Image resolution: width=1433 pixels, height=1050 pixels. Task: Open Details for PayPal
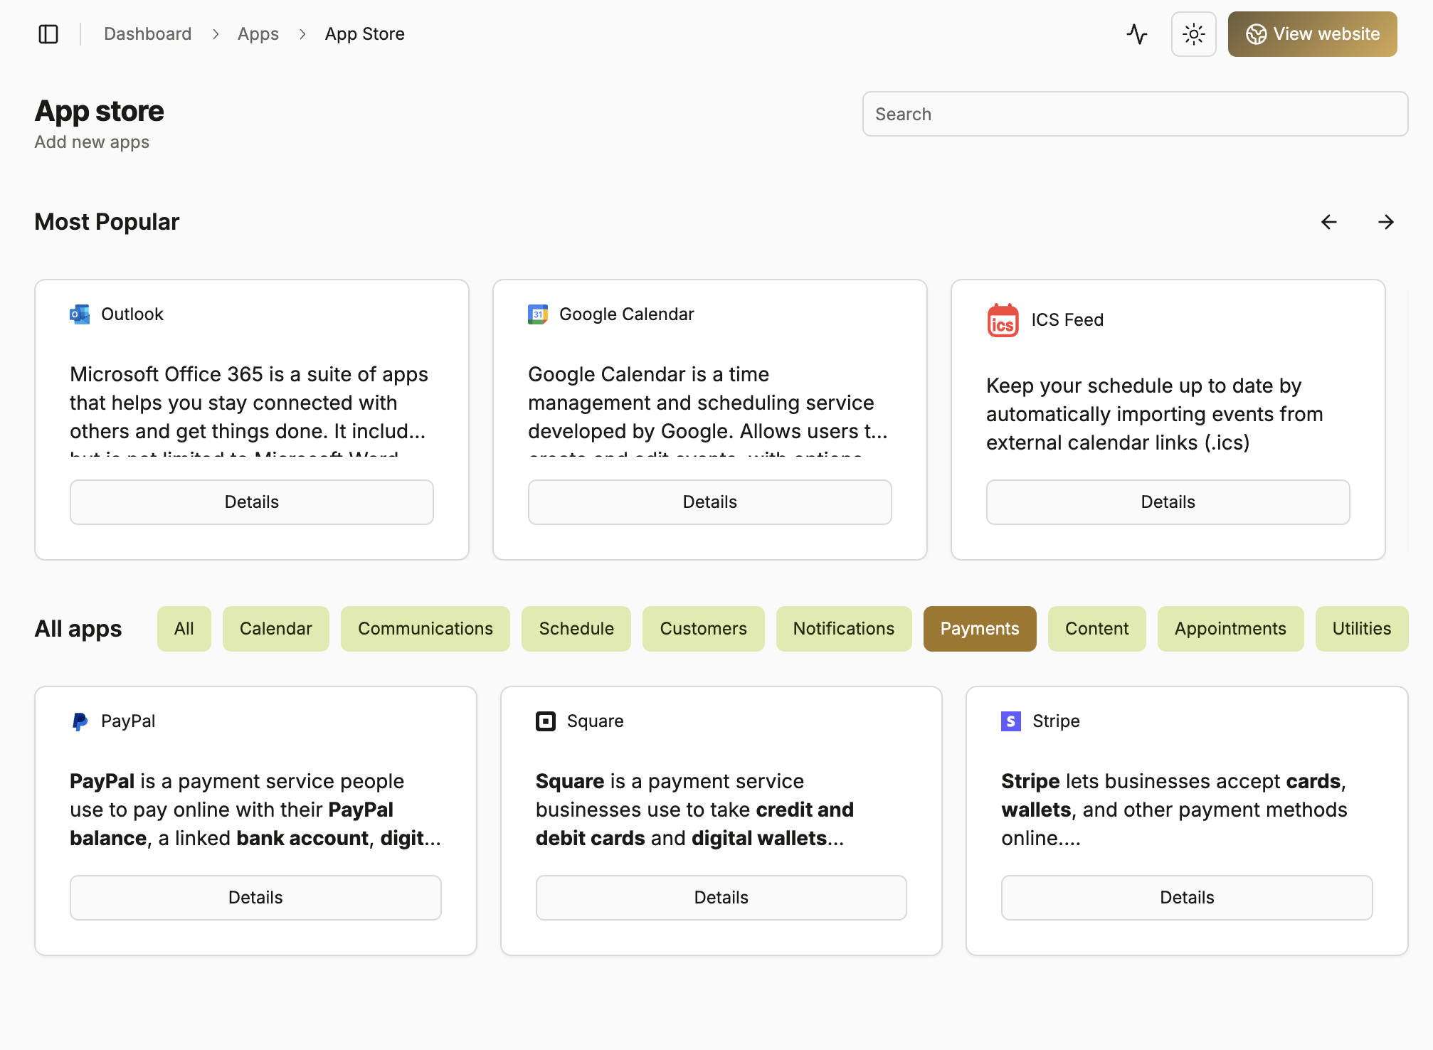click(x=255, y=898)
